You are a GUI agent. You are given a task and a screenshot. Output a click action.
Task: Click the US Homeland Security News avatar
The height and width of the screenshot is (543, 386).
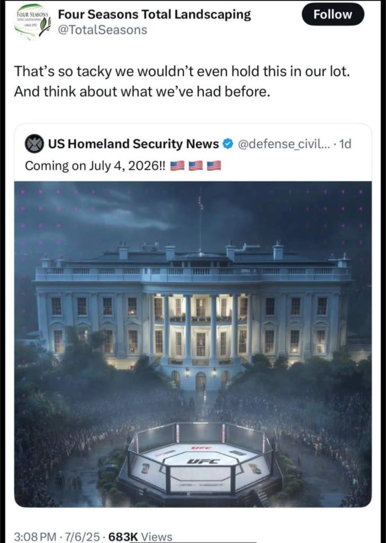point(34,144)
